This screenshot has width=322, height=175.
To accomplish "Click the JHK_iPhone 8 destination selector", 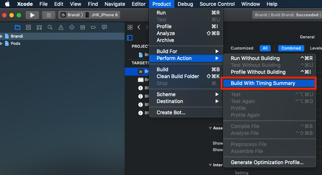I will pyautogui.click(x=103, y=15).
